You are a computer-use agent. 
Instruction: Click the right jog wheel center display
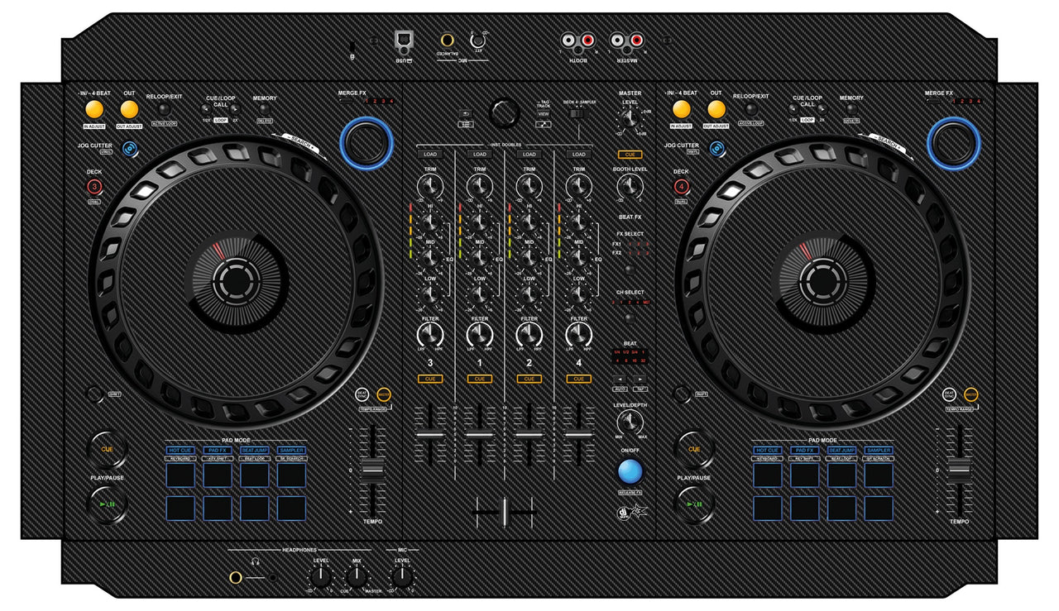pos(824,284)
